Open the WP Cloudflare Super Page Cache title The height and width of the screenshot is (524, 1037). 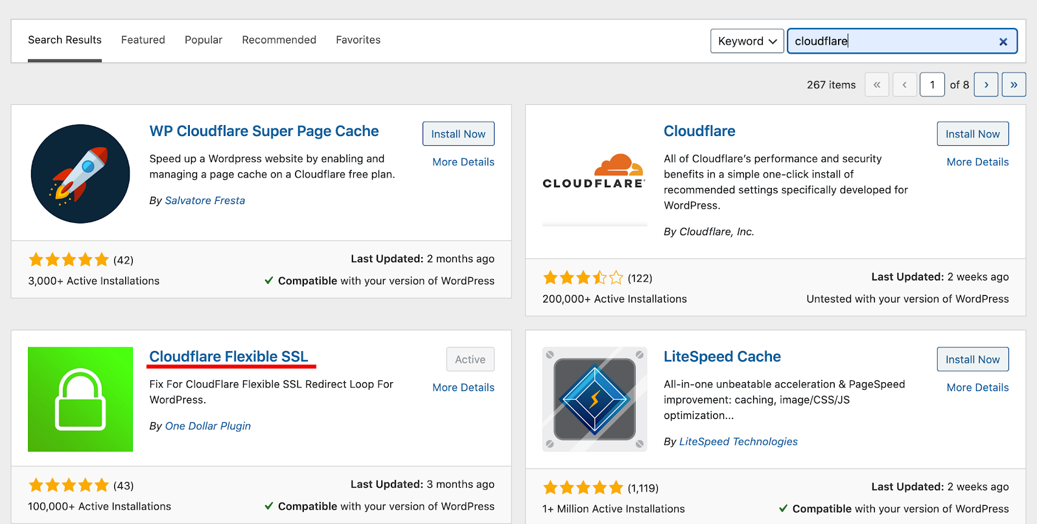point(264,131)
